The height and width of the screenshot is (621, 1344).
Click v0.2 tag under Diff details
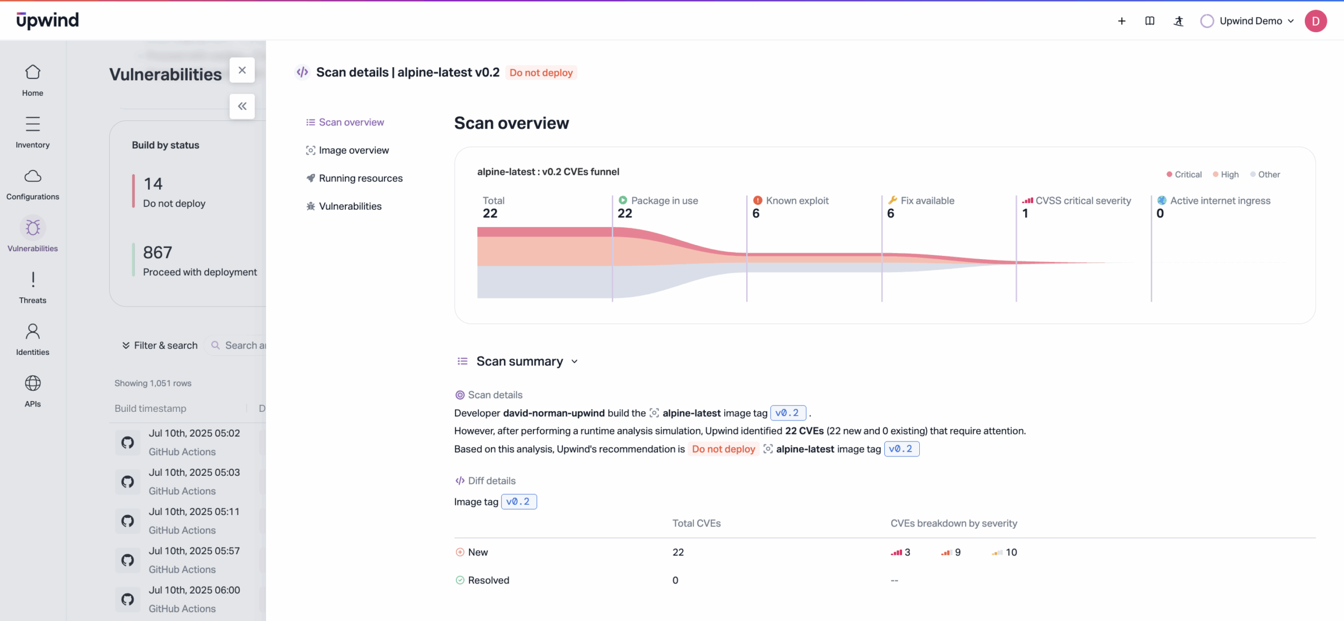(519, 502)
